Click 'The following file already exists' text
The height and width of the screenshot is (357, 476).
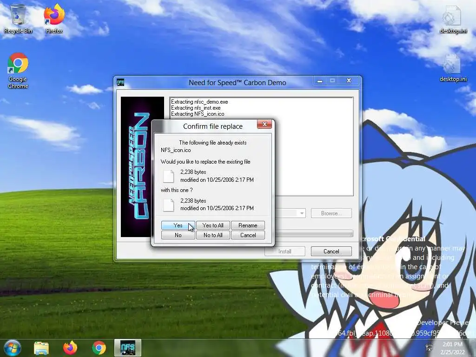pyautogui.click(x=213, y=142)
